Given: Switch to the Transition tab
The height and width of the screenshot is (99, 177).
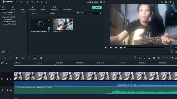Looking at the screenshot, I should (33, 8).
